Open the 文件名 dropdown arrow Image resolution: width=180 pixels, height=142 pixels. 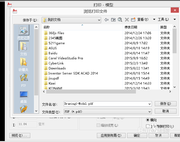tap(149, 104)
